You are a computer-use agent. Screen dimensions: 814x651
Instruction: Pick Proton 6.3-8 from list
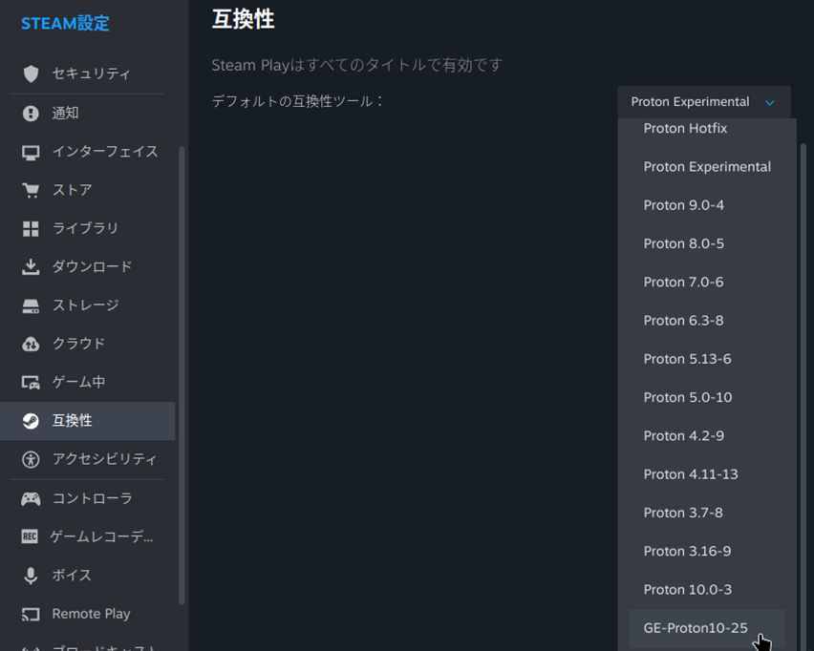707,320
